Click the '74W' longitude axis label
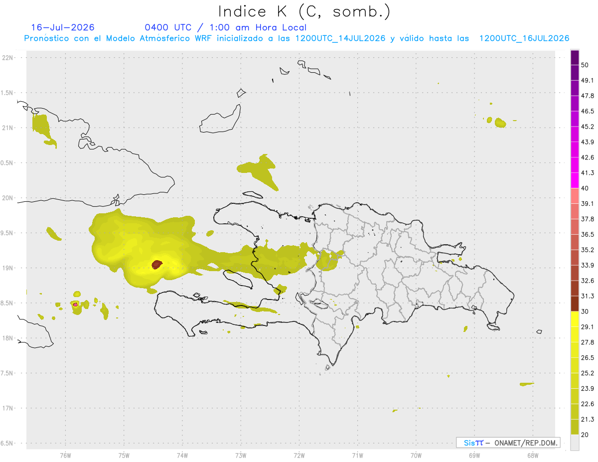The height and width of the screenshot is (462, 598). click(182, 456)
